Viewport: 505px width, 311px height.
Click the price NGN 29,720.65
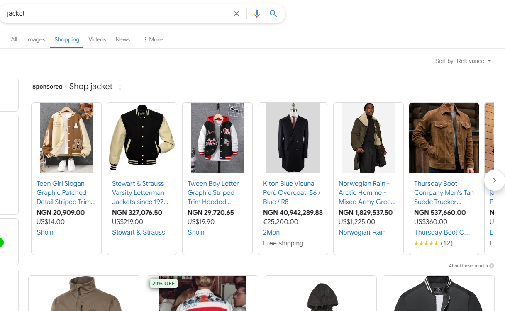pos(211,213)
